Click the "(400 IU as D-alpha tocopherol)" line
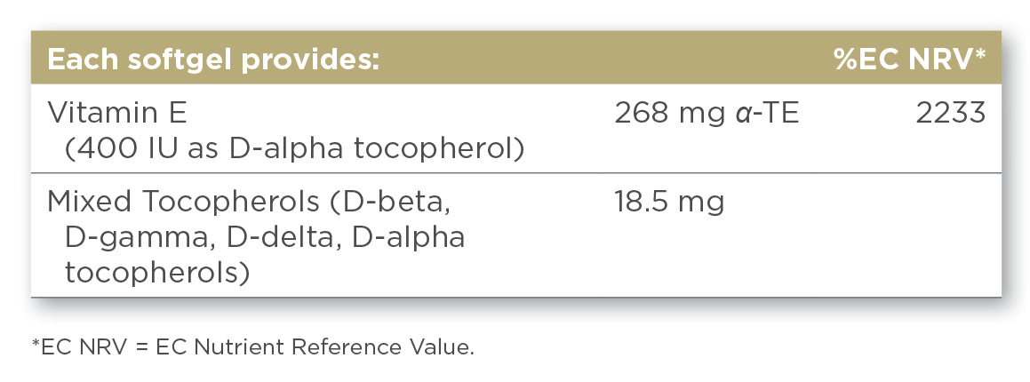This screenshot has height=382, width=1030. (x=293, y=148)
